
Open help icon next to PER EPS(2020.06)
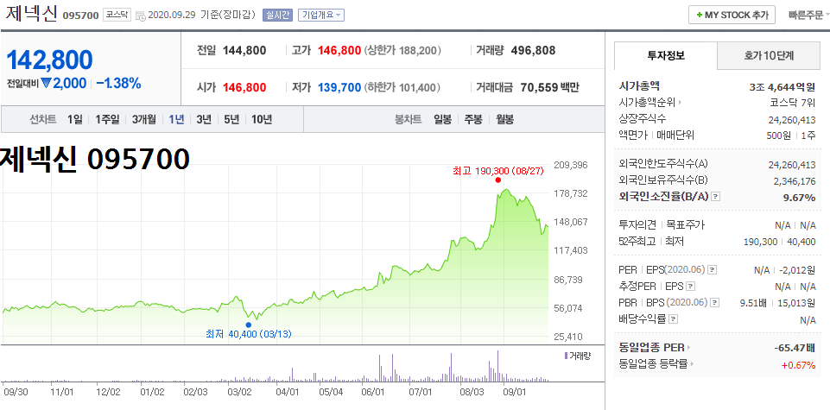click(x=713, y=270)
